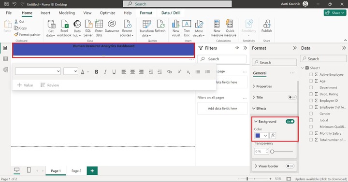Adjust the Transparency slider handle
Viewport: 348px width, 182px height.
[x=272, y=152]
